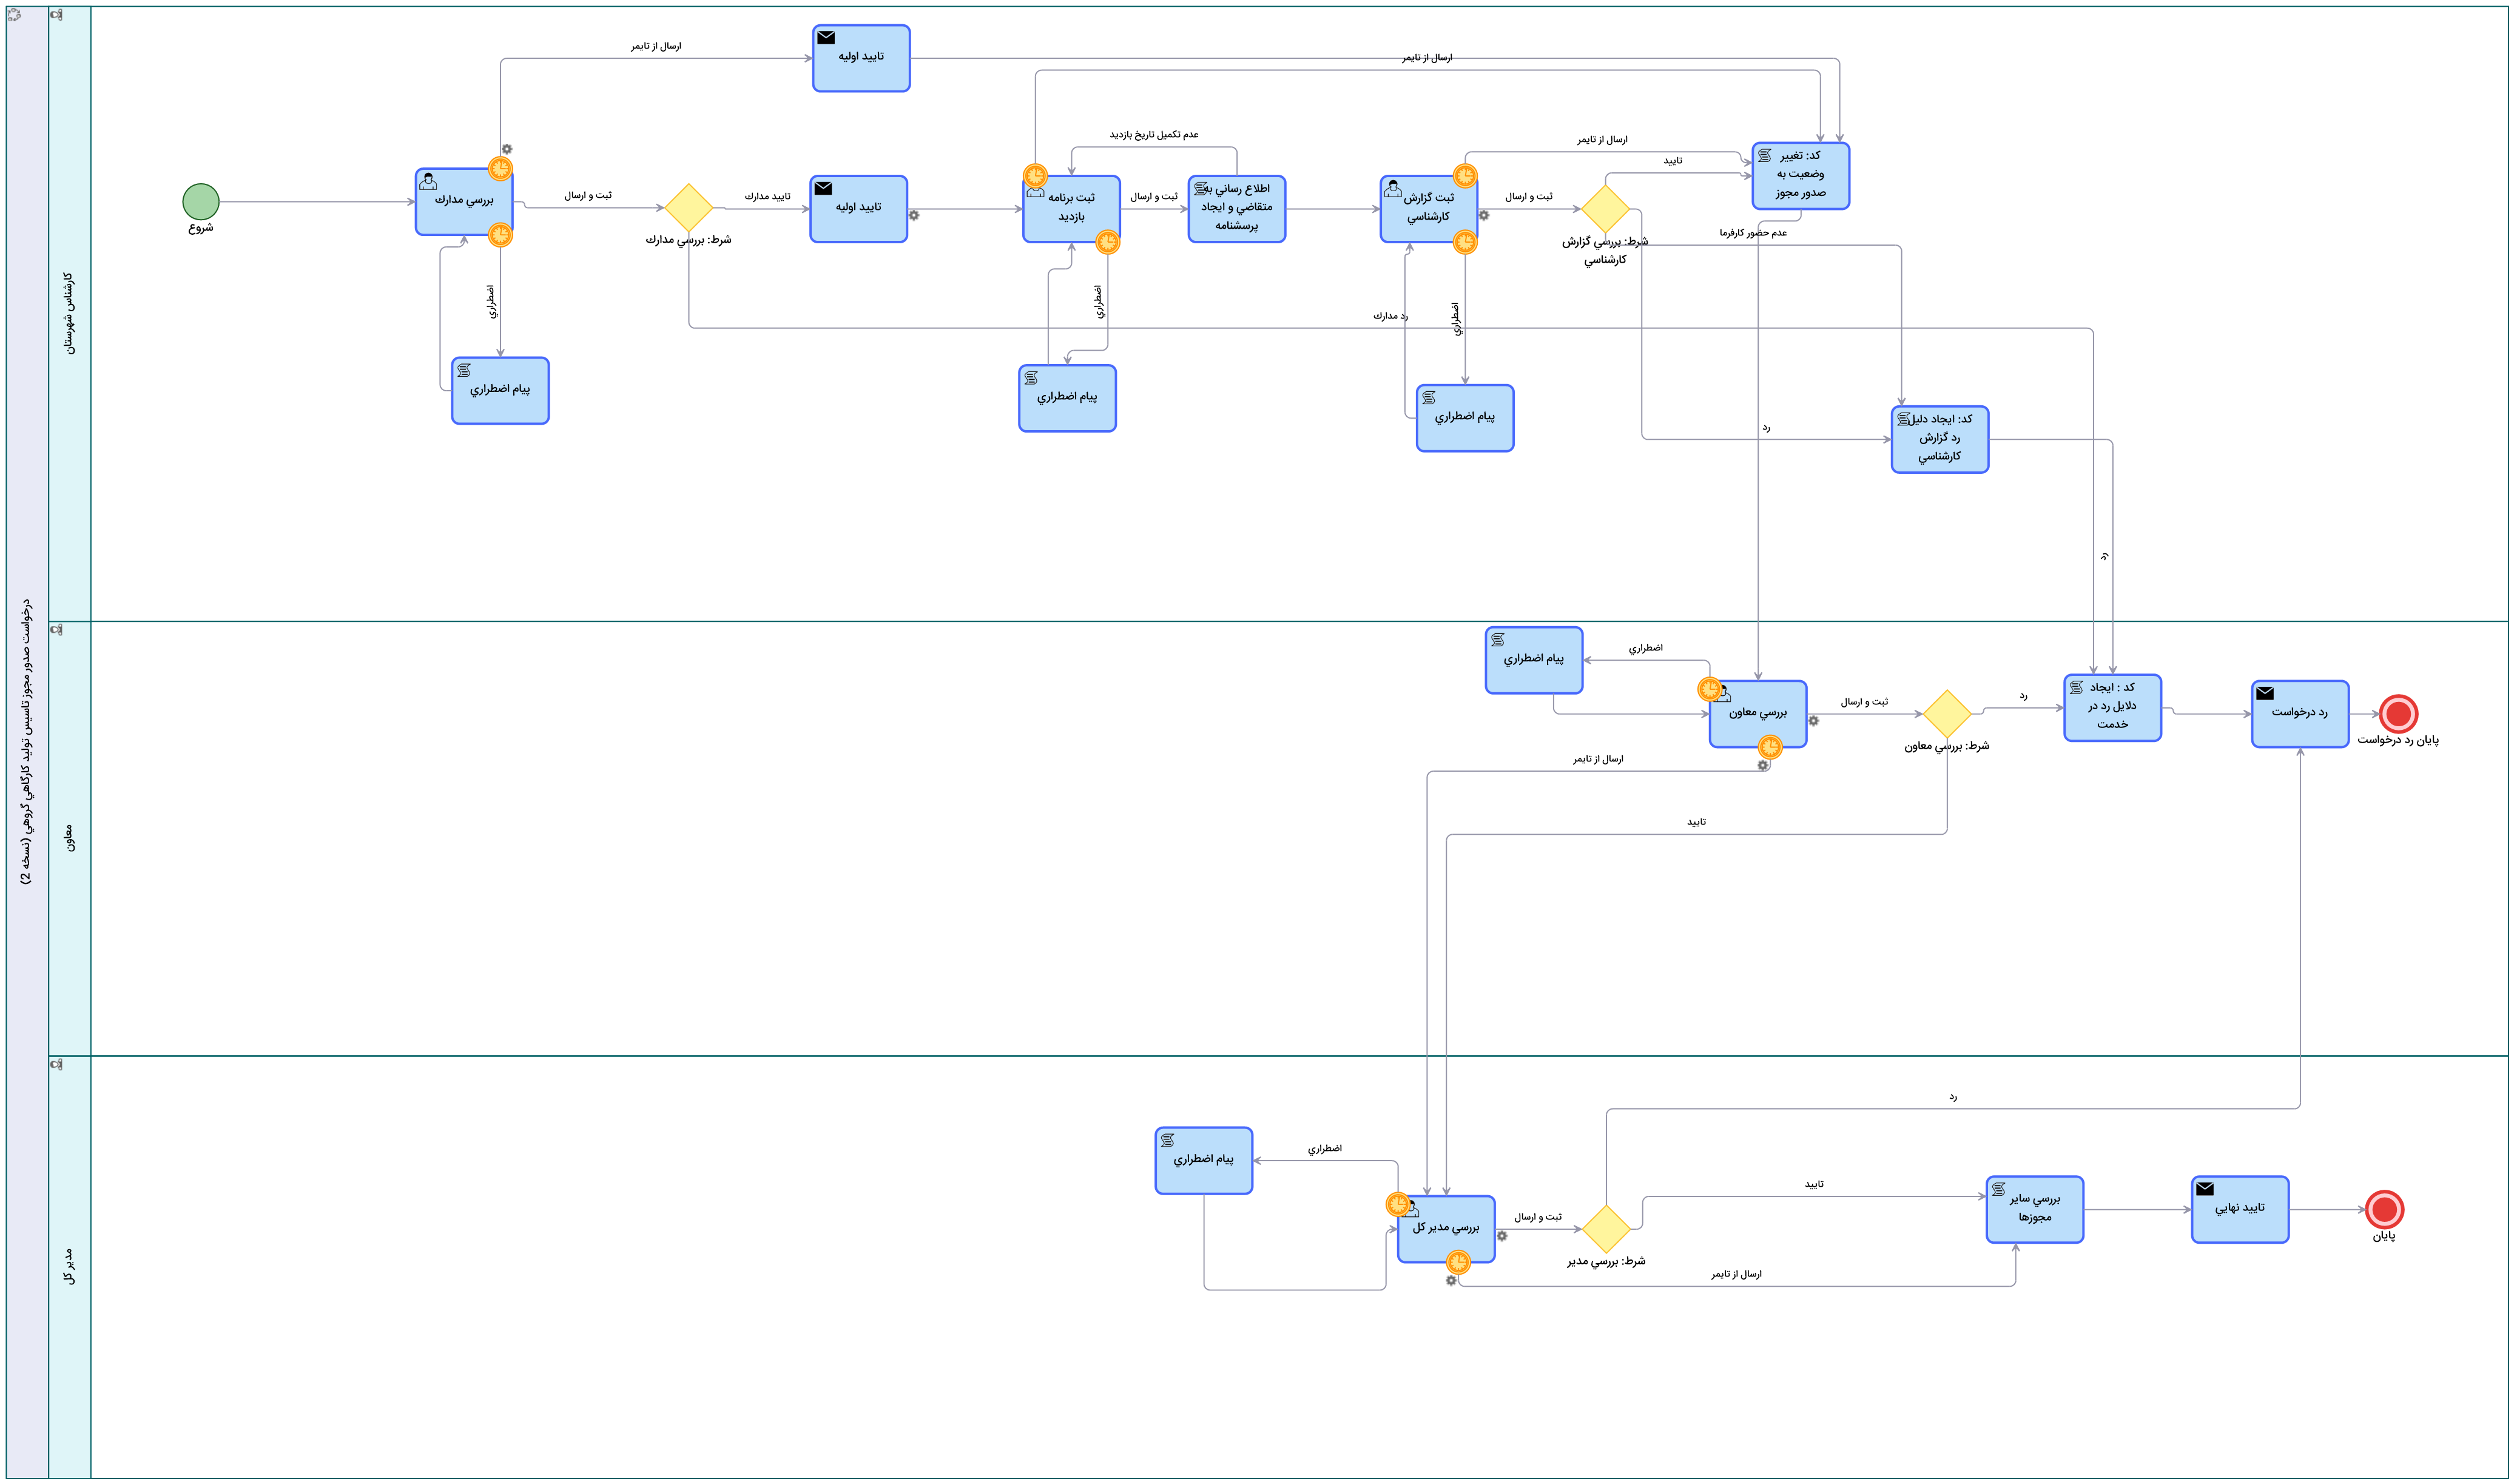This screenshot has height=1484, width=2514.
Task: Select the ثبت گزارش كارشناسي task
Action: click(1429, 209)
